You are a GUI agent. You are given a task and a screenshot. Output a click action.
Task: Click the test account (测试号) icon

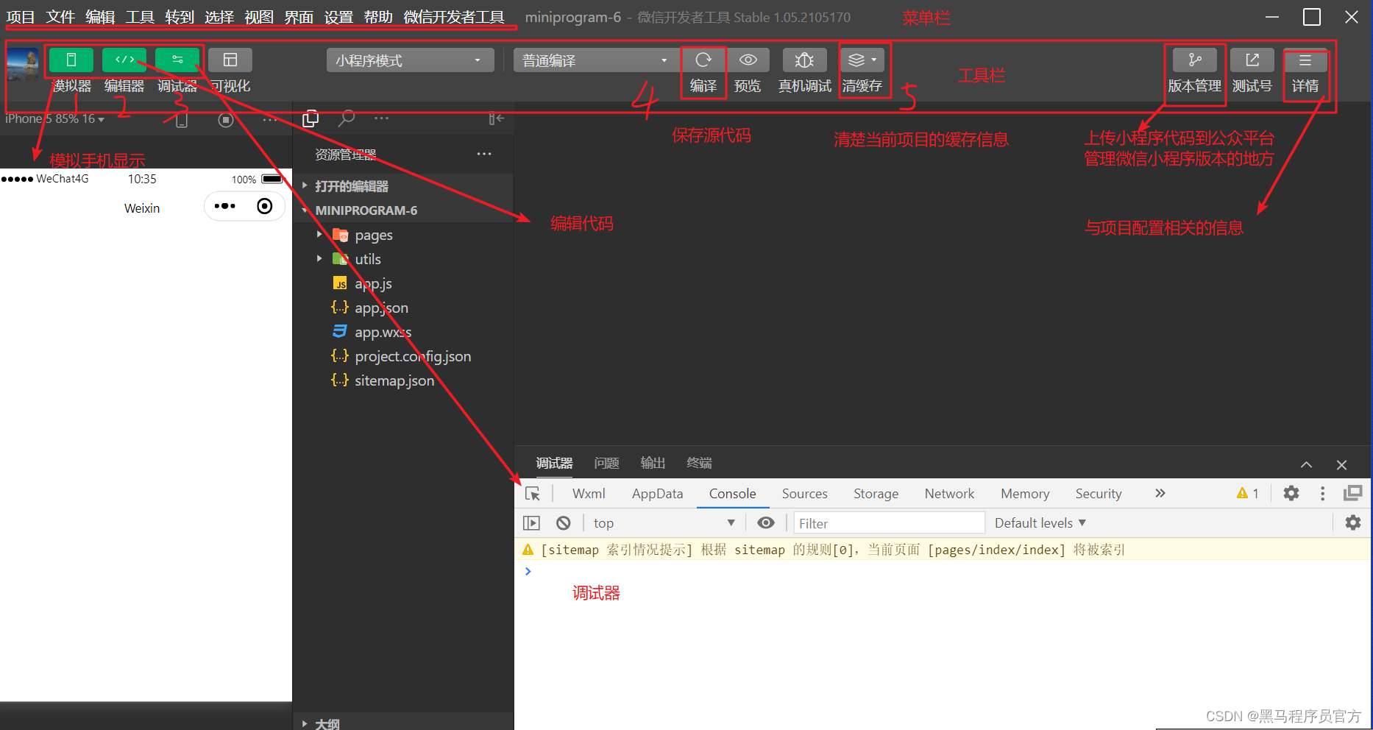pyautogui.click(x=1252, y=60)
